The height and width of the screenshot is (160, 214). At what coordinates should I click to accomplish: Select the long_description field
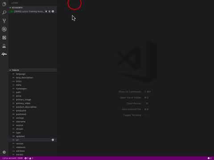point(25,78)
